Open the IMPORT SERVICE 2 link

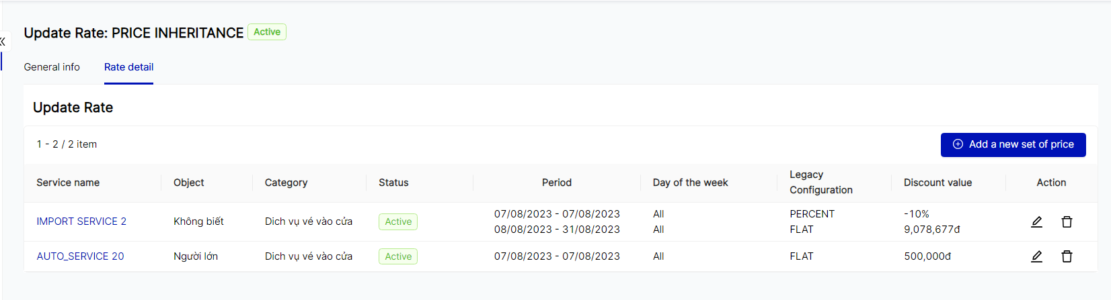point(81,221)
